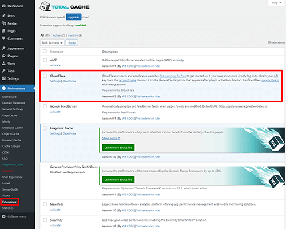The height and width of the screenshot is (229, 286).
Task: Check the Fragment Cache checkbox
Action: [45, 128]
